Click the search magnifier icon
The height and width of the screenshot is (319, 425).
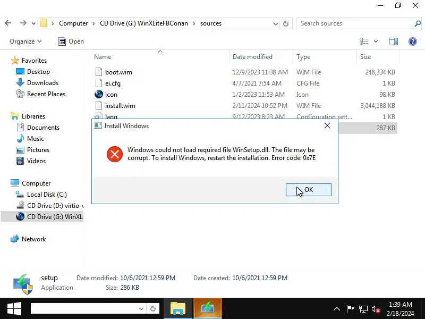(418, 23)
